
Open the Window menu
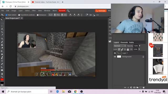(47, 11)
